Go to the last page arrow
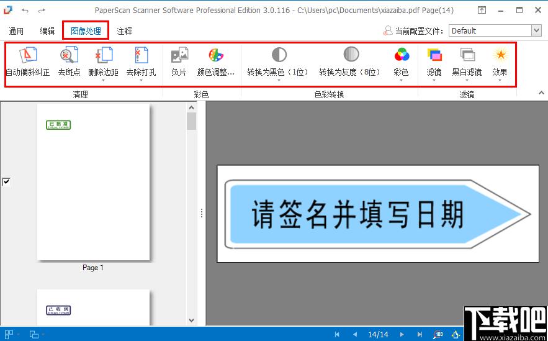The image size is (548, 341). [x=420, y=334]
